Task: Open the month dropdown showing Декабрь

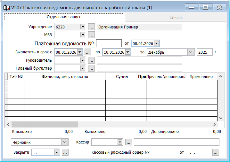Action: point(191,52)
